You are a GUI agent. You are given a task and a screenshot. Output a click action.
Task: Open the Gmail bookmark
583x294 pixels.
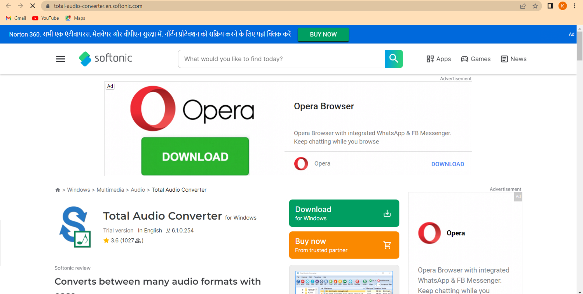coord(16,18)
